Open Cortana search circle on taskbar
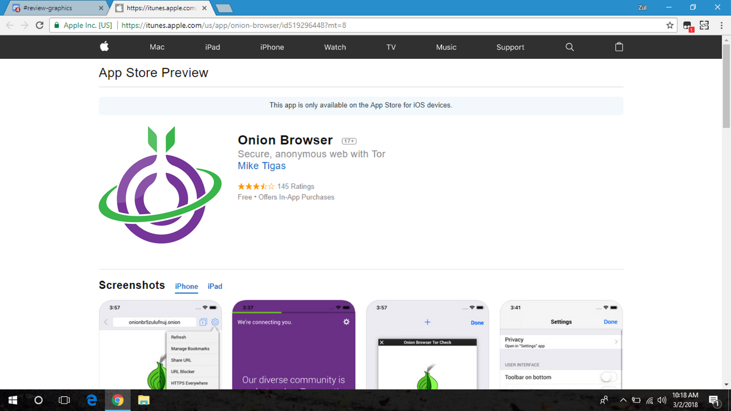The height and width of the screenshot is (411, 731). point(38,400)
